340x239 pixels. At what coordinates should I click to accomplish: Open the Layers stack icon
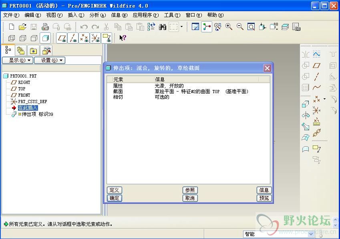click(285, 27)
